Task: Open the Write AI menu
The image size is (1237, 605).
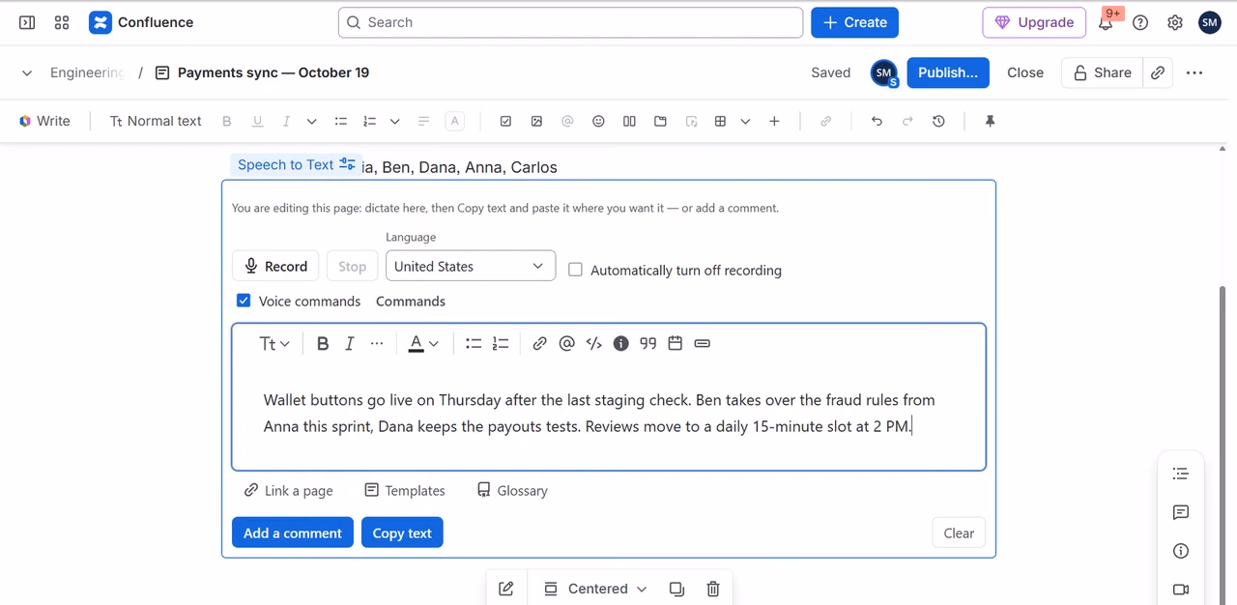Action: click(x=44, y=121)
